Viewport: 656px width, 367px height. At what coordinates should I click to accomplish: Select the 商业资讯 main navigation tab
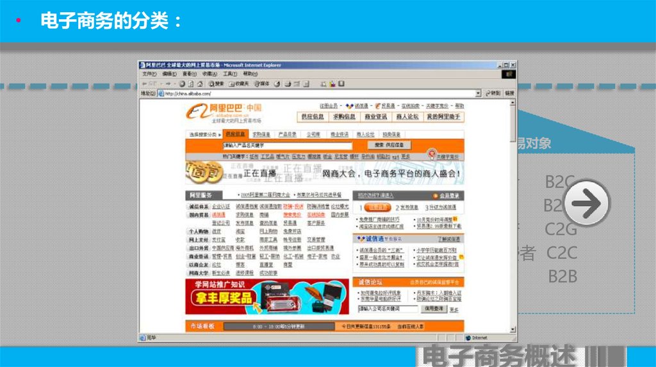[375, 117]
